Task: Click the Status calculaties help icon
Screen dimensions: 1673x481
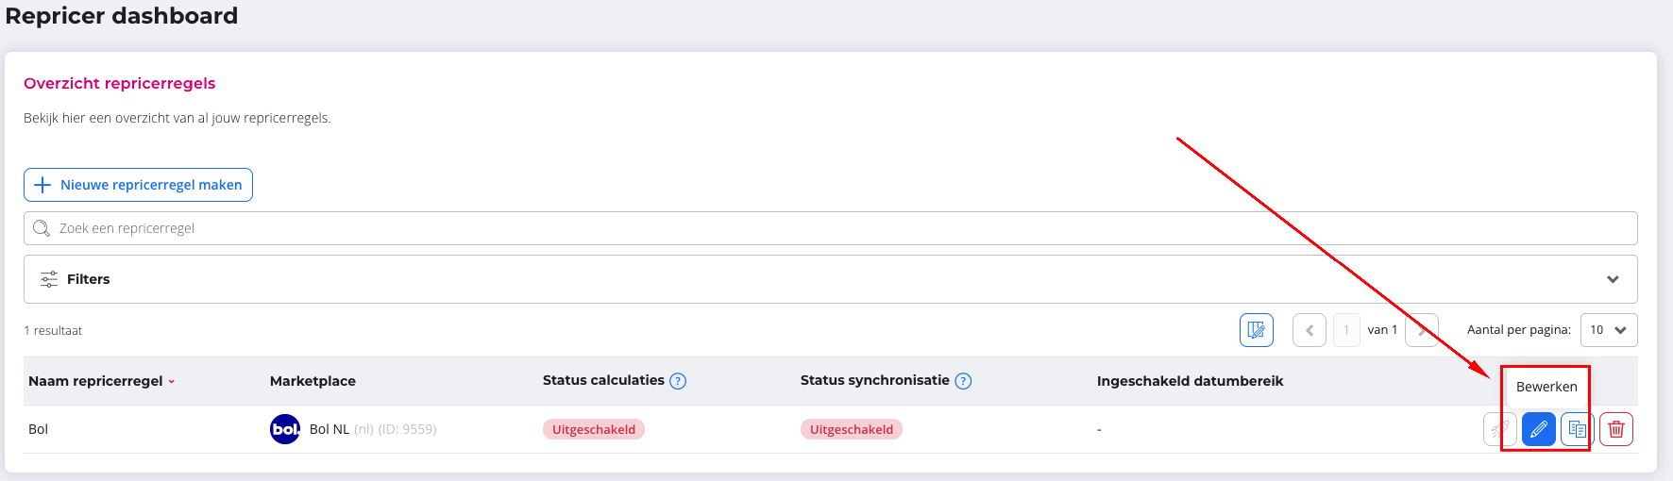Action: coord(677,381)
